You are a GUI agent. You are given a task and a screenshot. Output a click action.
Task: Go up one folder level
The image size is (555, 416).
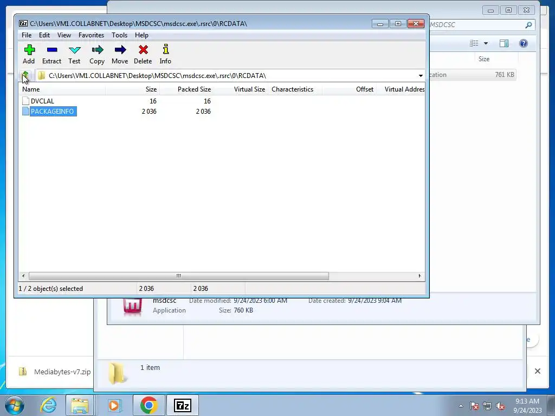tap(25, 75)
